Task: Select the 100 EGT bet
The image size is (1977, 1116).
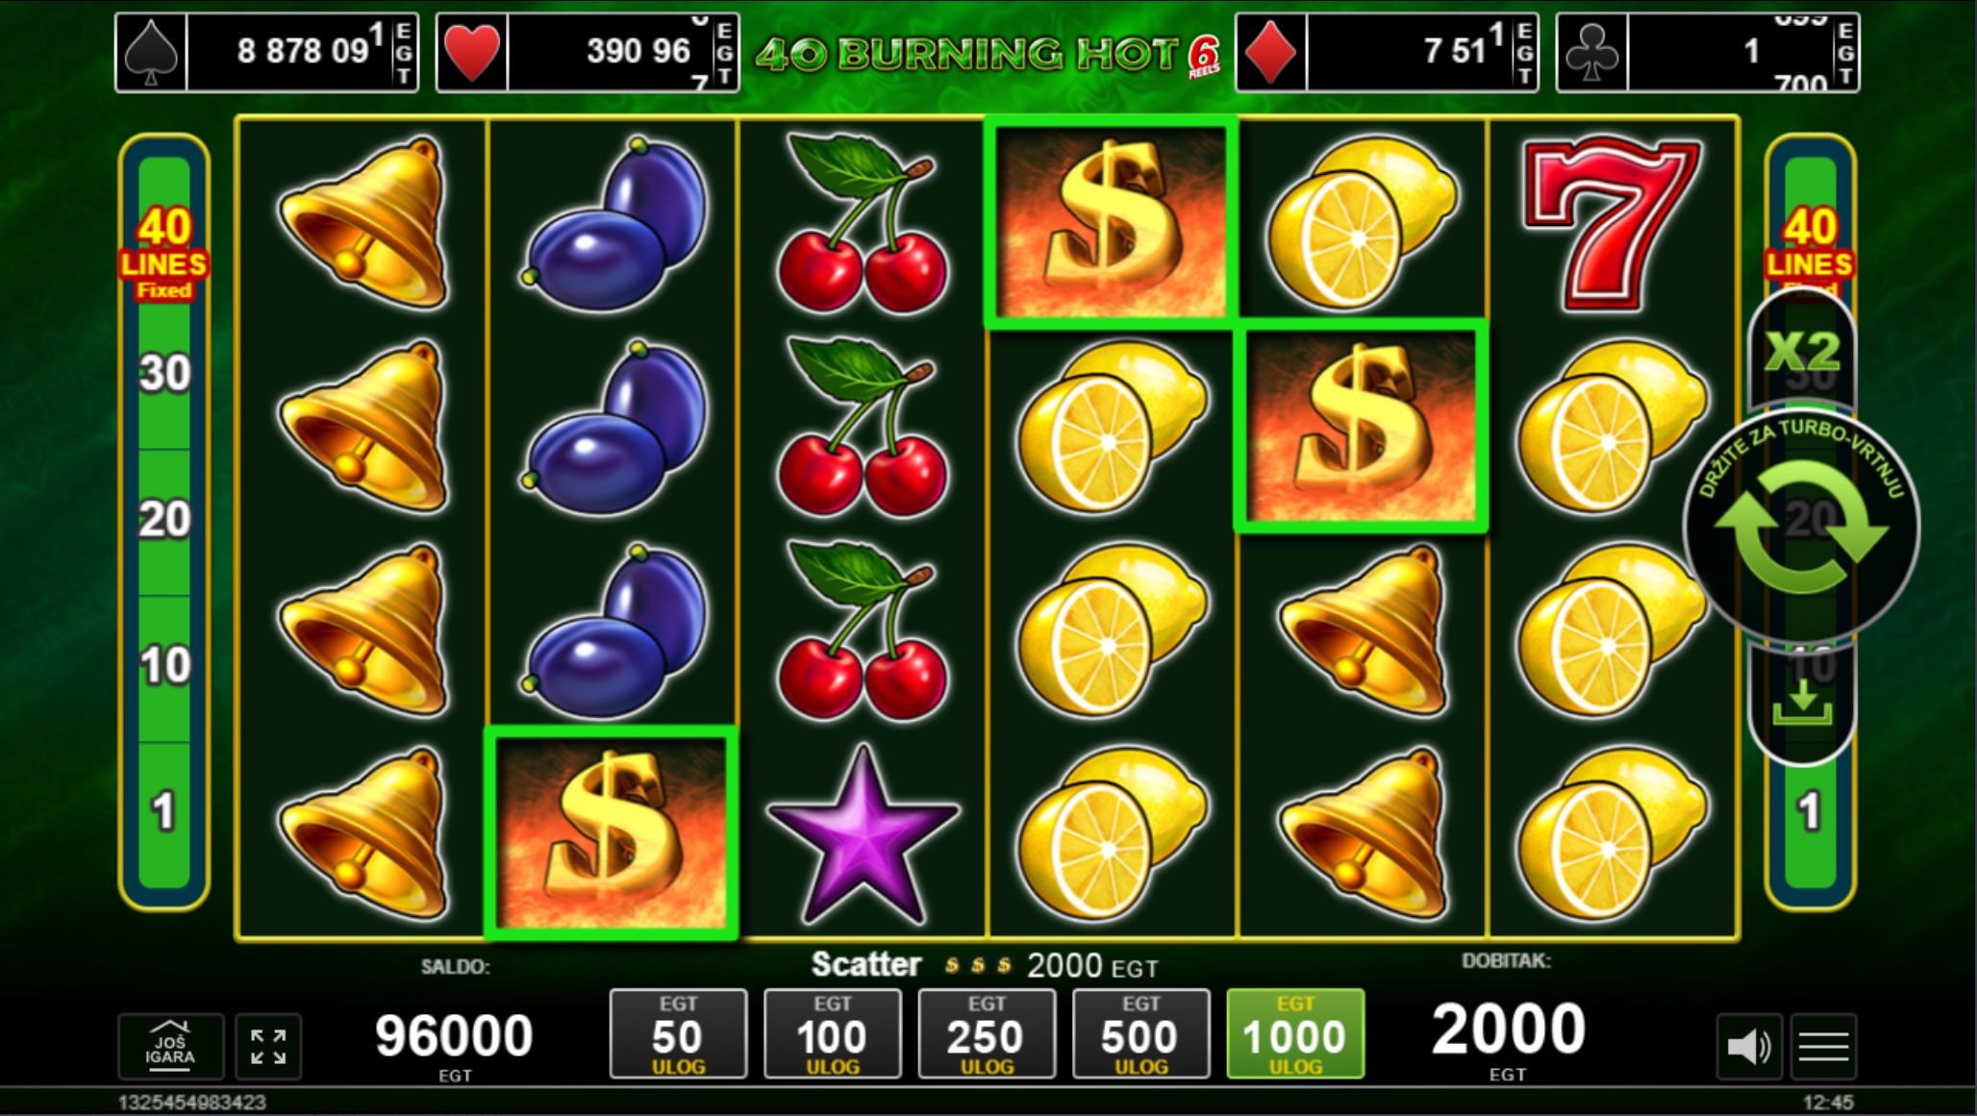Action: click(x=833, y=1033)
